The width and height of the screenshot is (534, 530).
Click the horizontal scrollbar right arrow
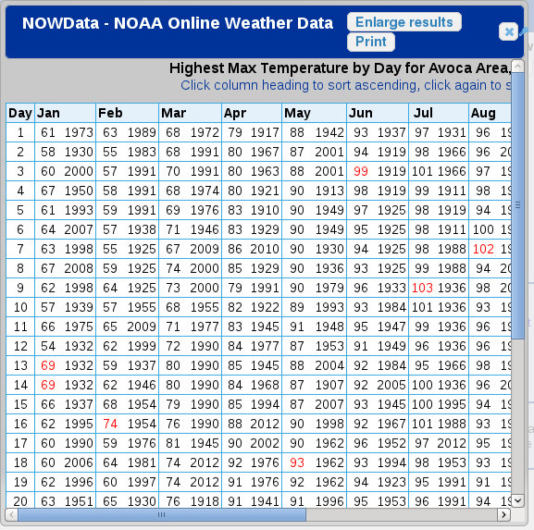[x=503, y=514]
